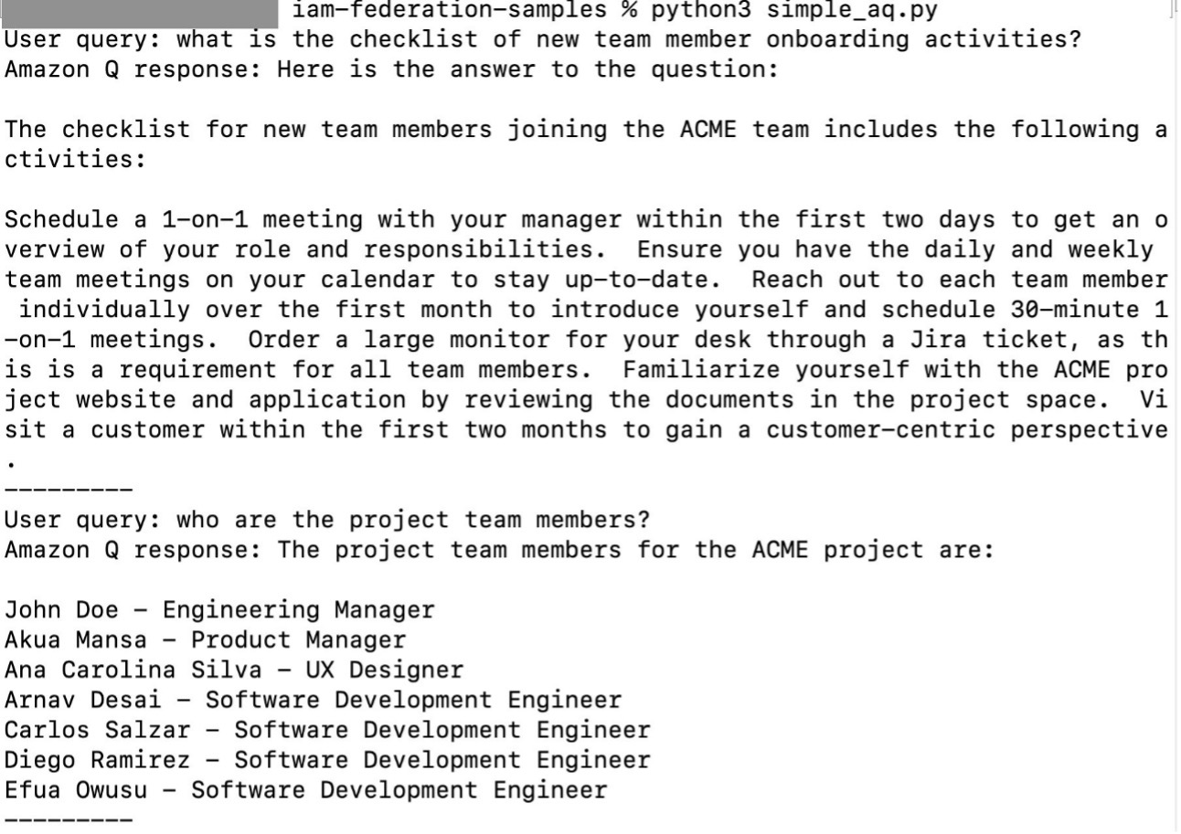This screenshot has height=834, width=1181.
Task: Click the terminal's vertical scrollbar track
Action: click(x=1176, y=417)
